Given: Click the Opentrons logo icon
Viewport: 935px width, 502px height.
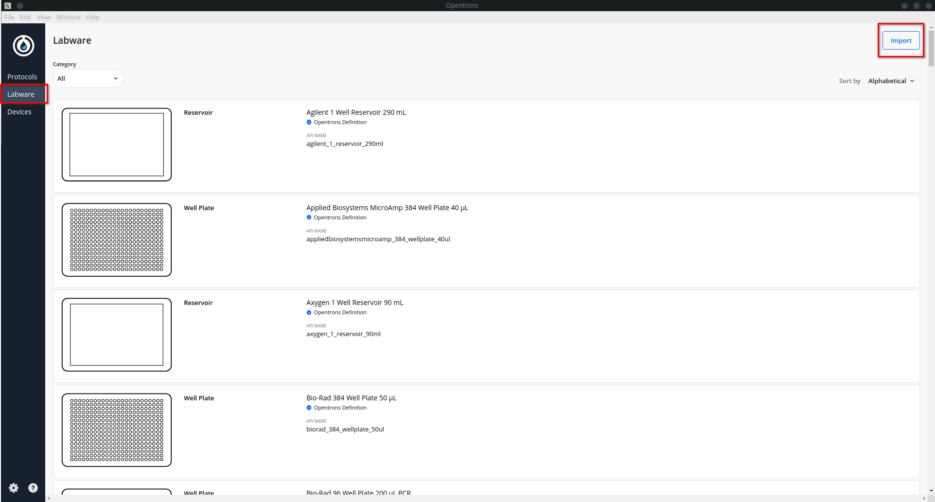Looking at the screenshot, I should (23, 46).
